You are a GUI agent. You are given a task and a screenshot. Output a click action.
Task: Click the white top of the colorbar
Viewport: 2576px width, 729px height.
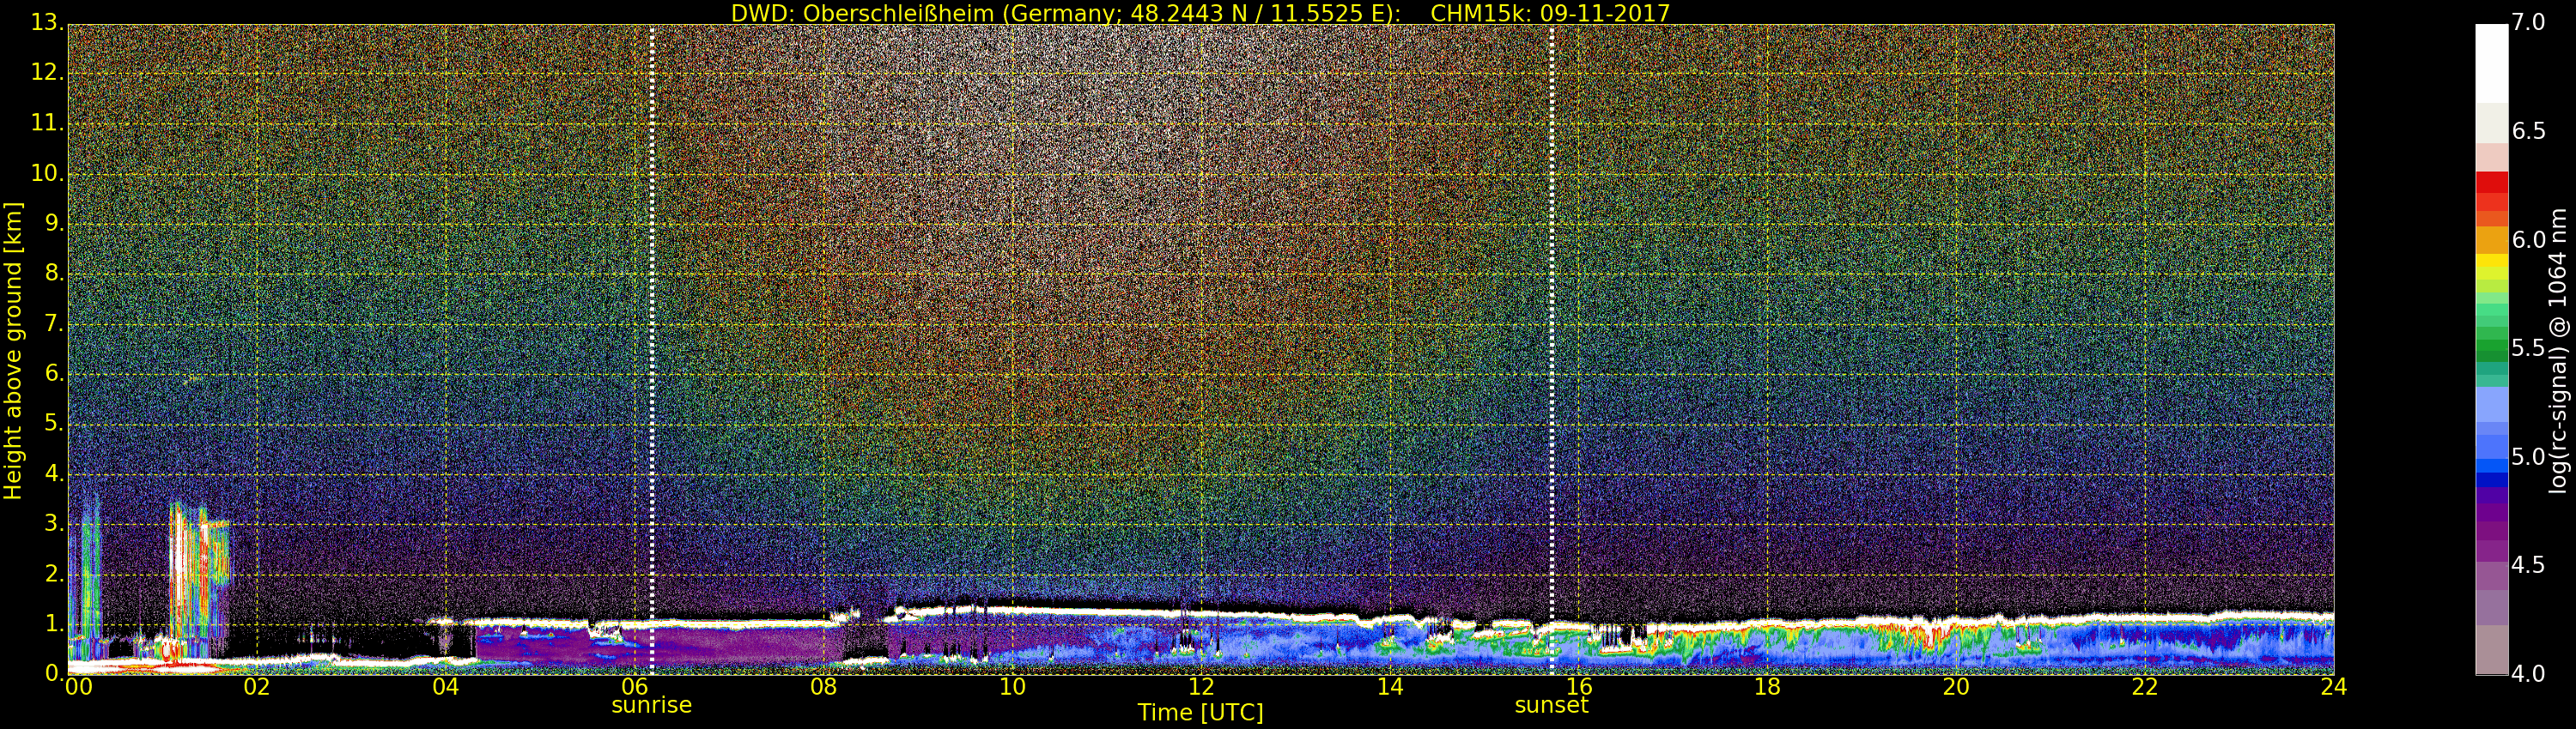coord(2491,63)
